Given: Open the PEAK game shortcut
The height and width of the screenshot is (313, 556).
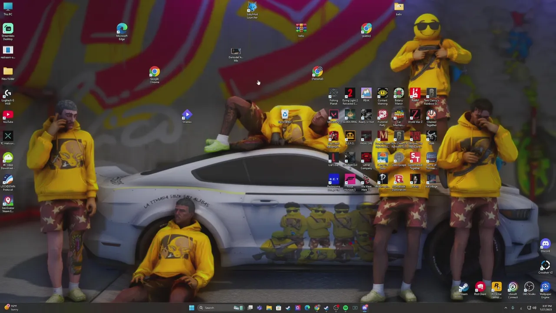Looking at the screenshot, I should click(x=366, y=95).
